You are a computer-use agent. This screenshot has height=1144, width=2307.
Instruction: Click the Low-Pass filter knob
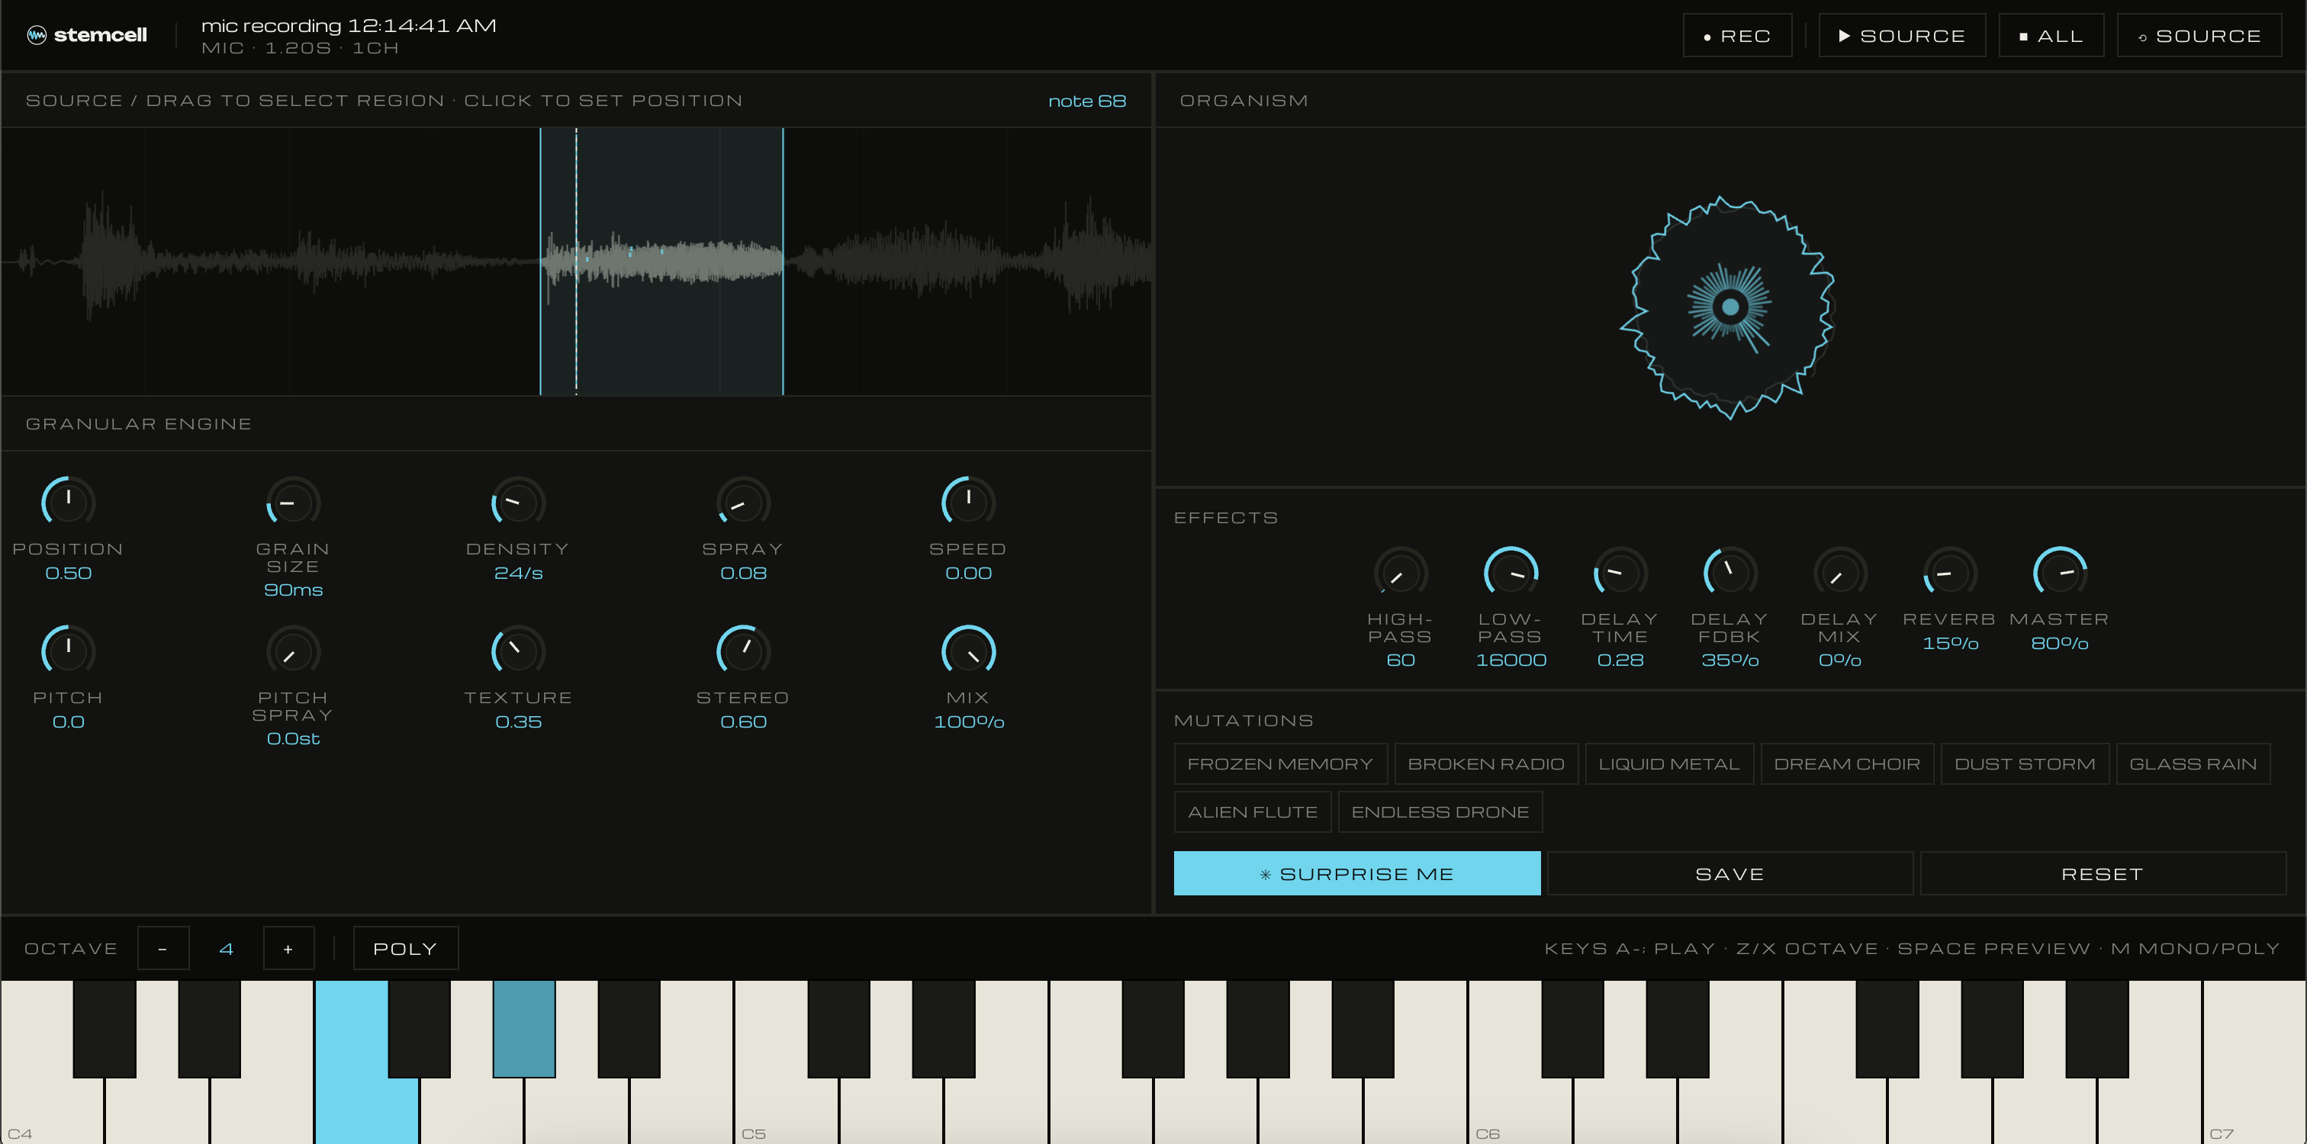1511,572
